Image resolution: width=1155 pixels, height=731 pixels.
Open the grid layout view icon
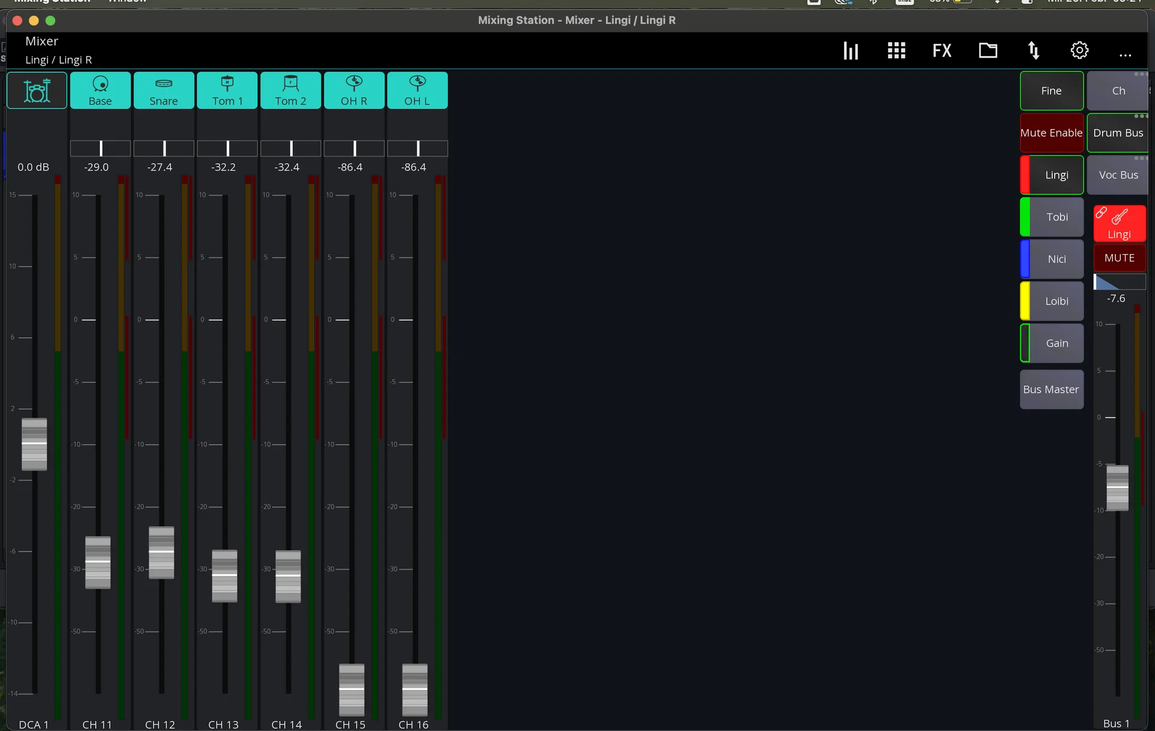pyautogui.click(x=896, y=50)
